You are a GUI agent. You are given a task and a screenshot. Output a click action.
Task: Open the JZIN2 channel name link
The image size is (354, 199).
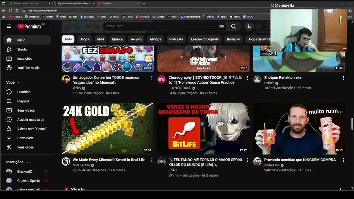point(173,170)
